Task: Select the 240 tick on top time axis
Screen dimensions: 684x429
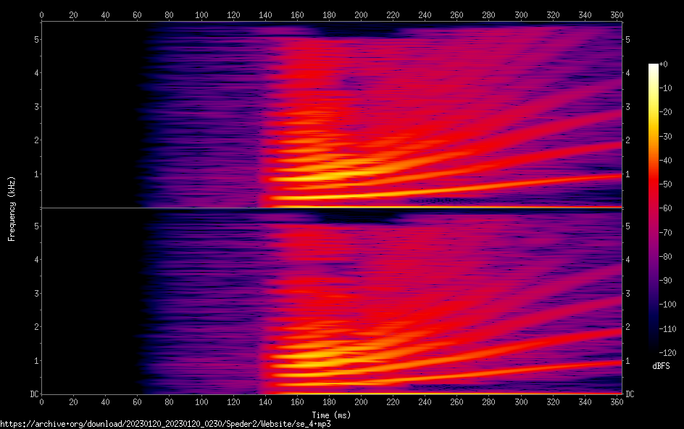Action: [425, 14]
